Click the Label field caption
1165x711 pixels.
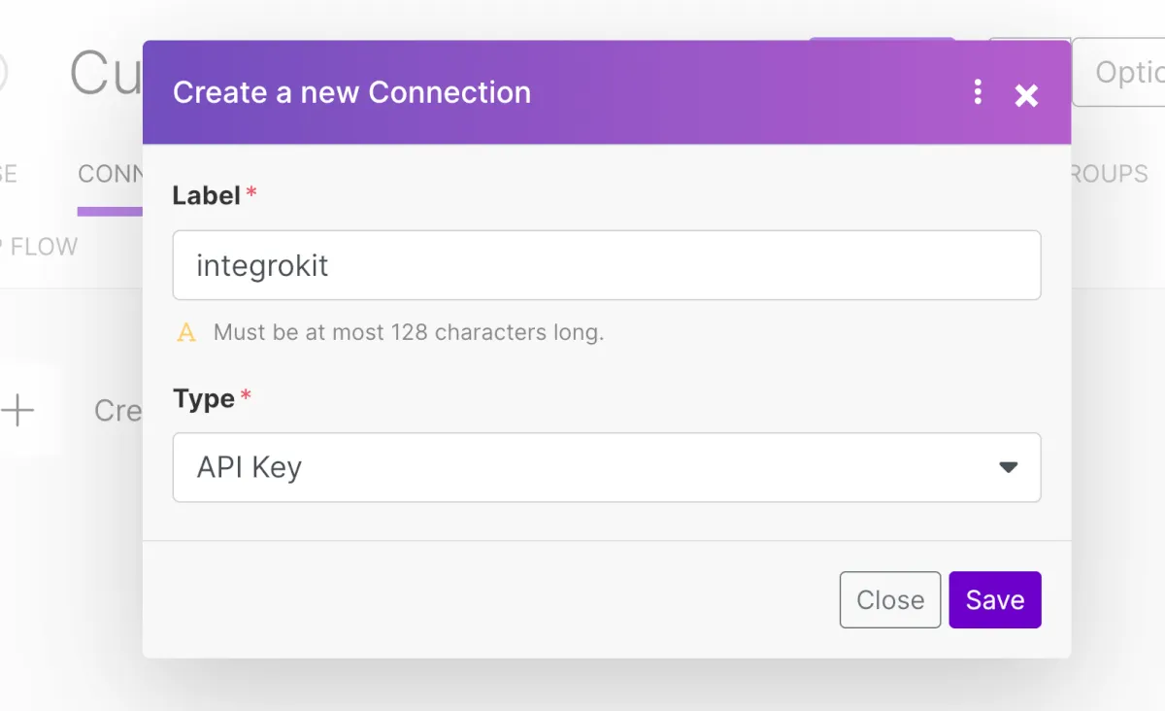tap(206, 196)
